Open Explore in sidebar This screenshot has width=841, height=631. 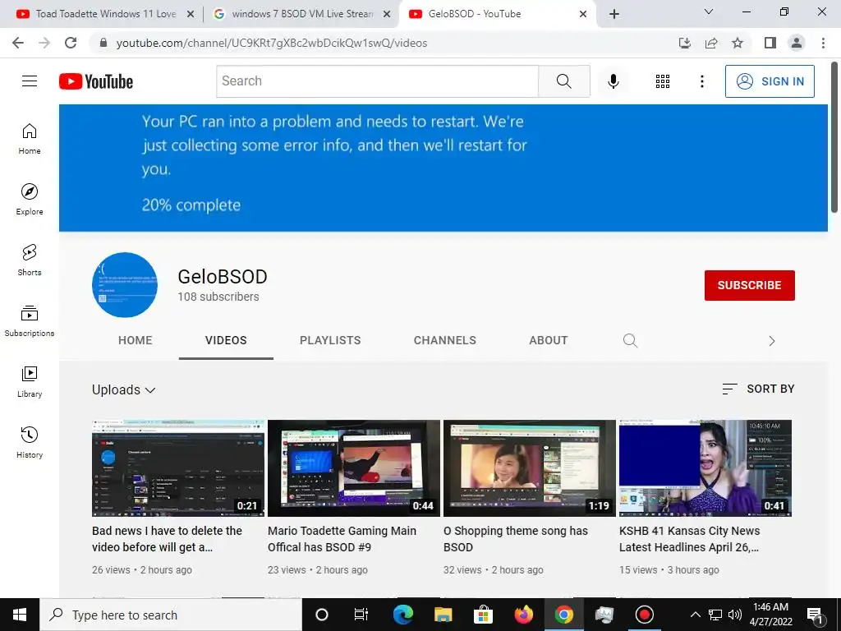(30, 200)
